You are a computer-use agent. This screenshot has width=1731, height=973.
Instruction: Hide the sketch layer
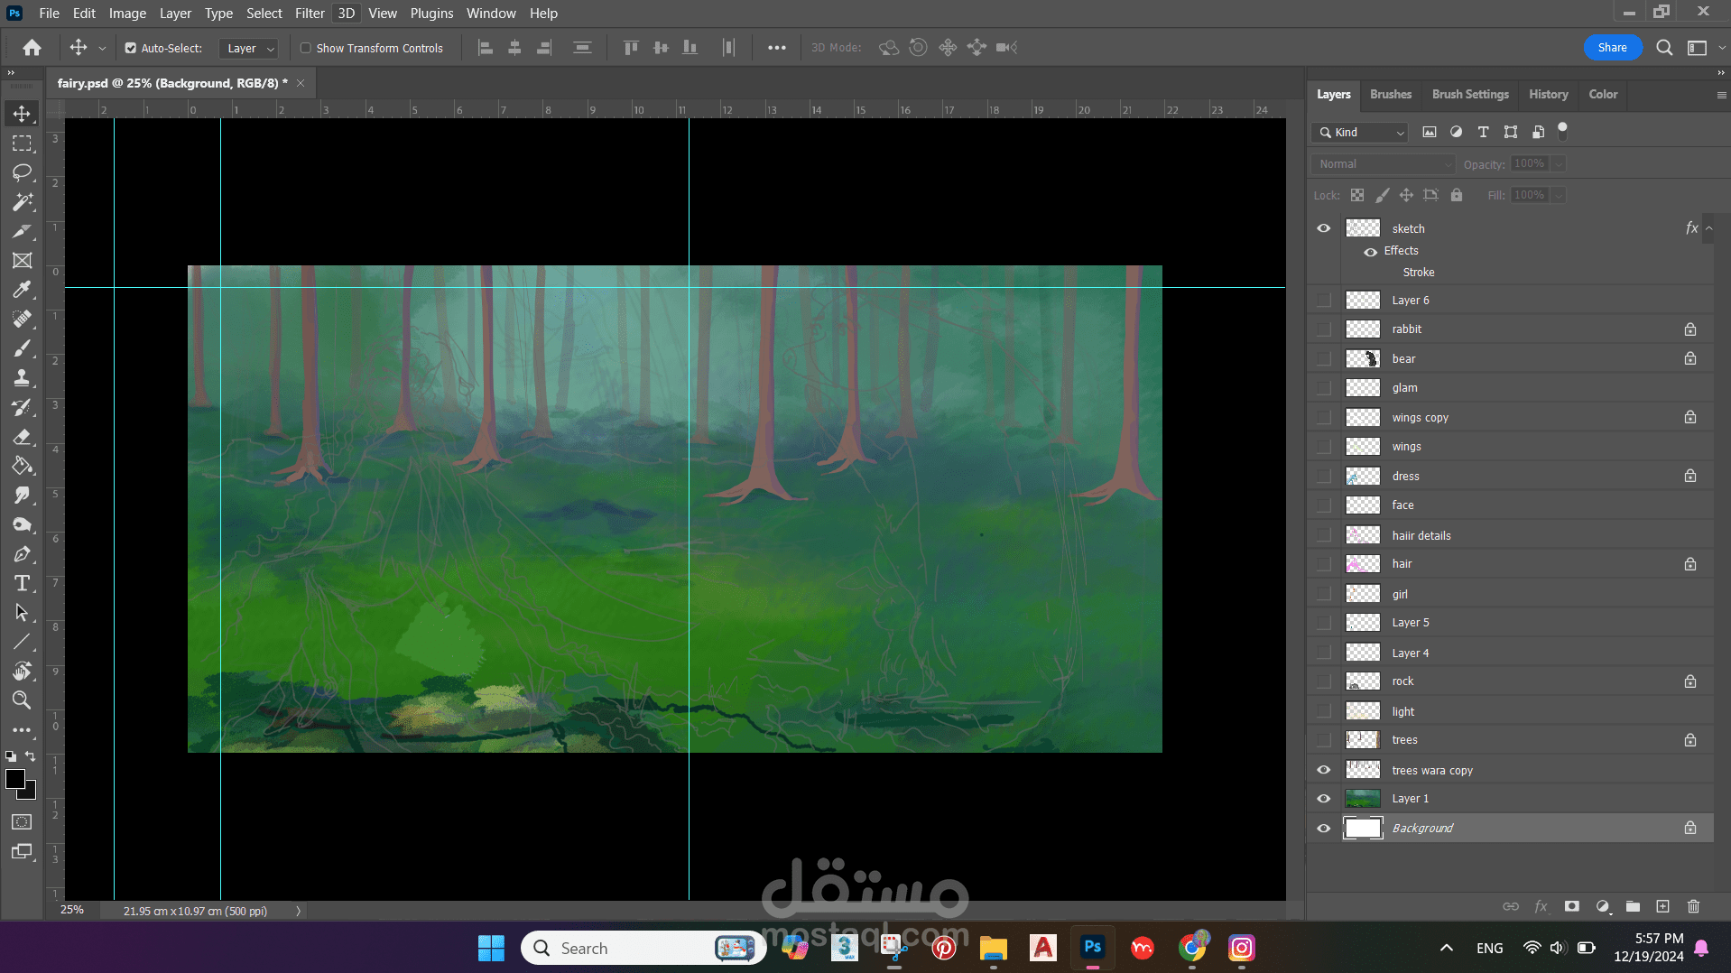point(1323,228)
